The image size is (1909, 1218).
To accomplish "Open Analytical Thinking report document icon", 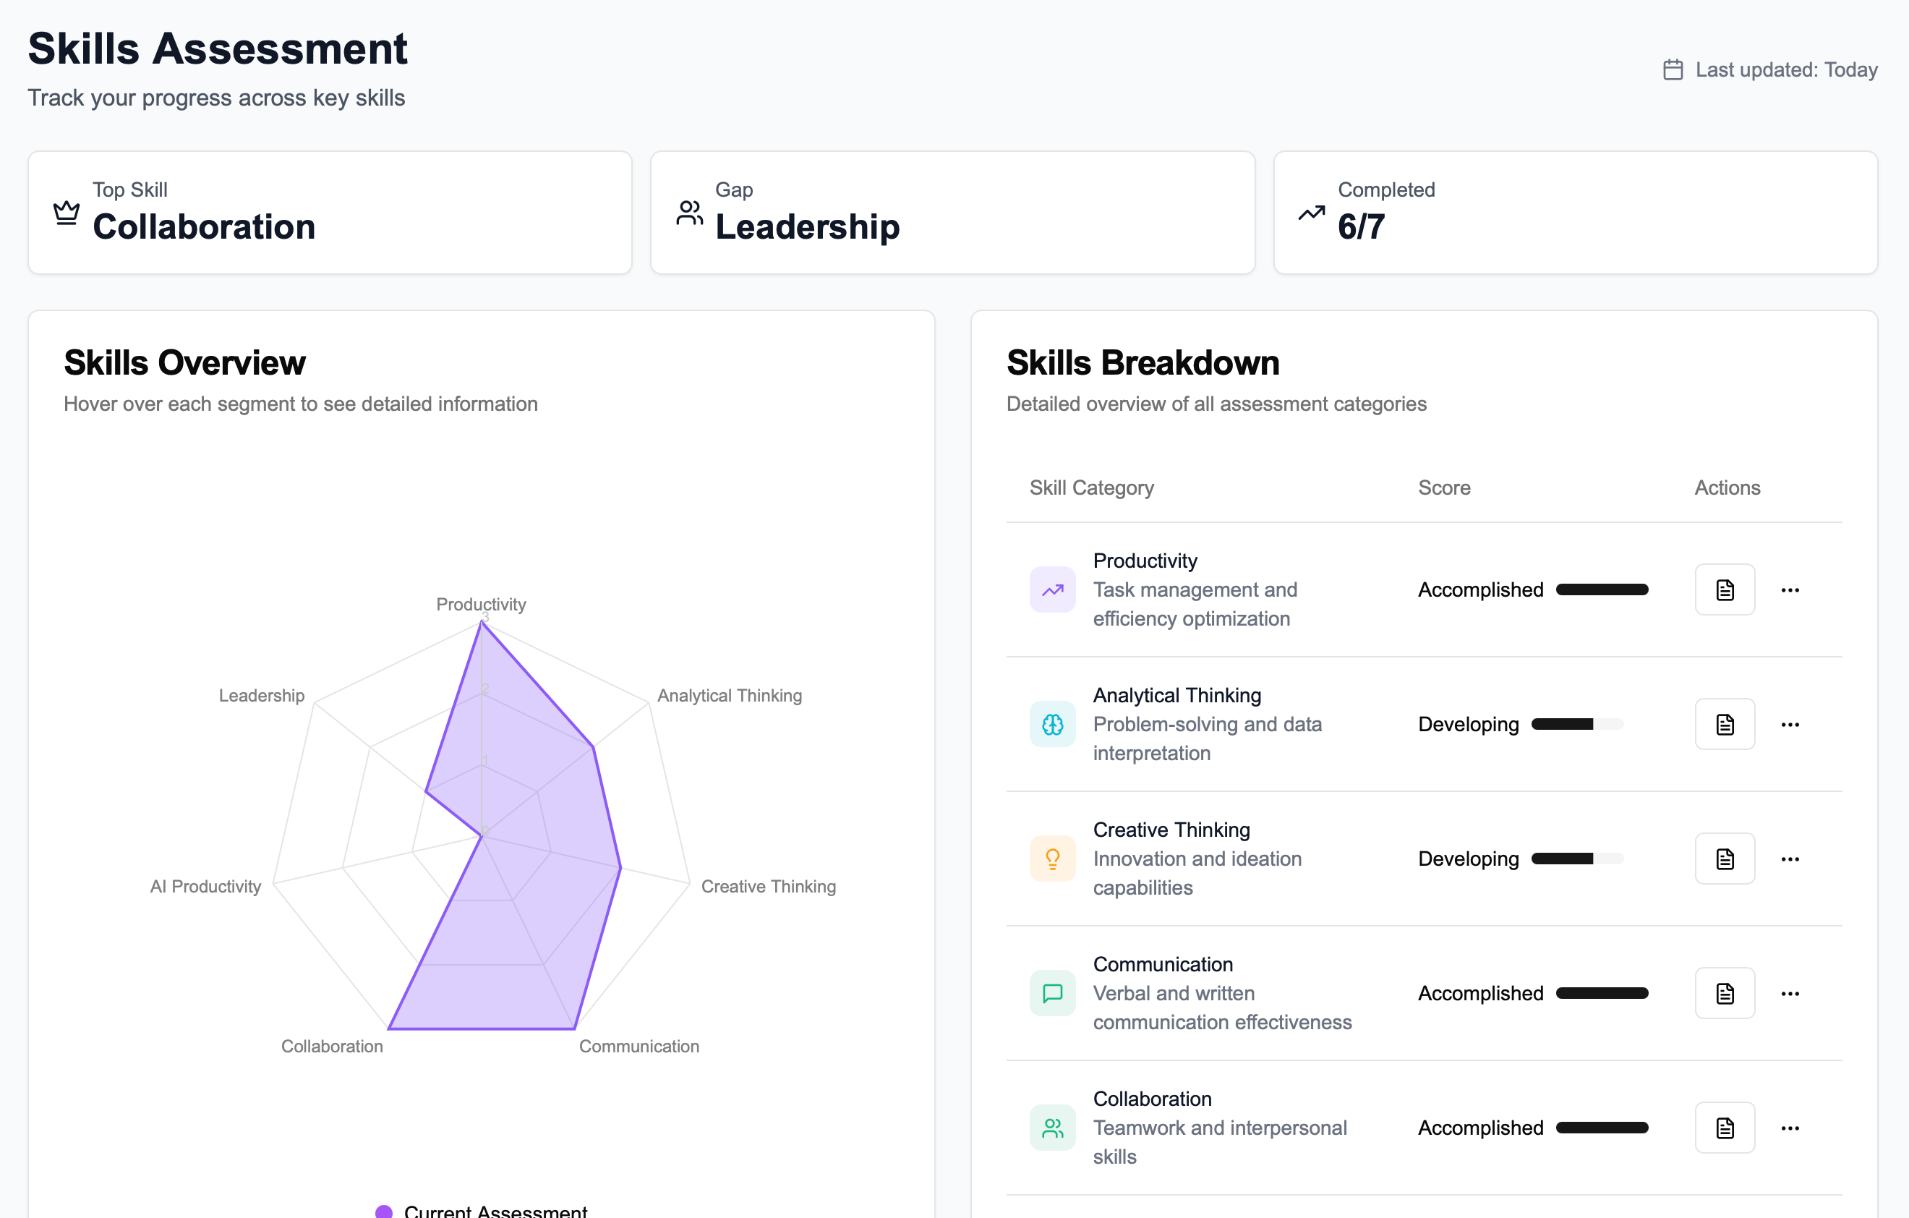I will [1725, 724].
